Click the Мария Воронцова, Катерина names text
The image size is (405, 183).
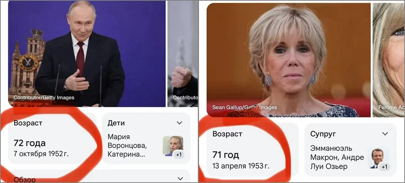coord(127,145)
